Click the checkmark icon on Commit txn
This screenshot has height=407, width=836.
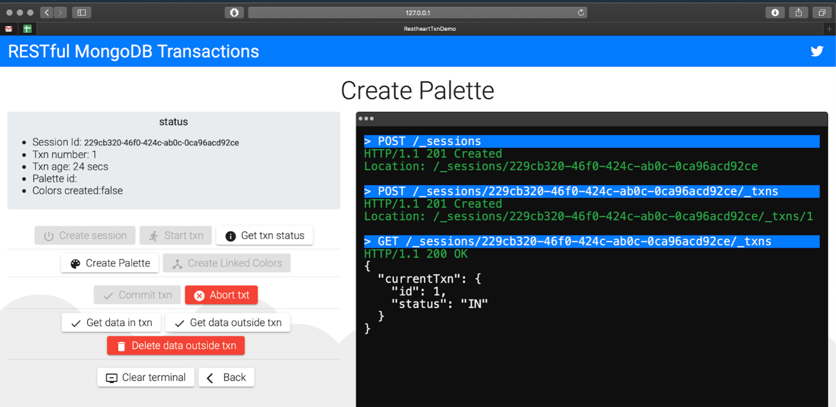pyautogui.click(x=109, y=295)
